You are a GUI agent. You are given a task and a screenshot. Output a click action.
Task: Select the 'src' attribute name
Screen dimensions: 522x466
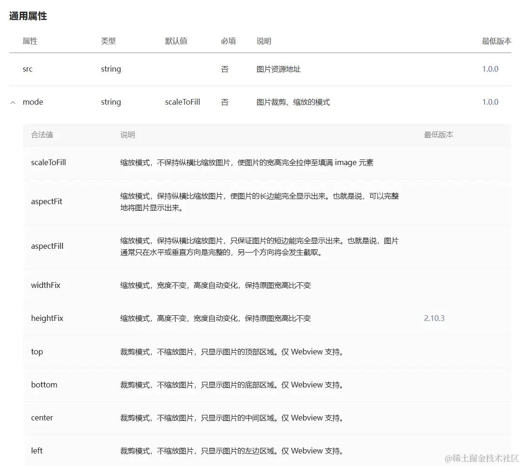tap(27, 69)
